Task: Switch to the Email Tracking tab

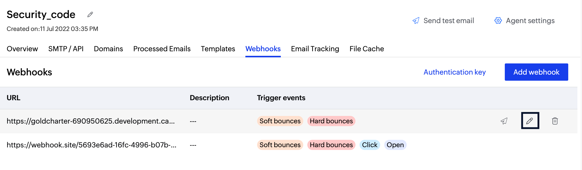Action: point(315,49)
